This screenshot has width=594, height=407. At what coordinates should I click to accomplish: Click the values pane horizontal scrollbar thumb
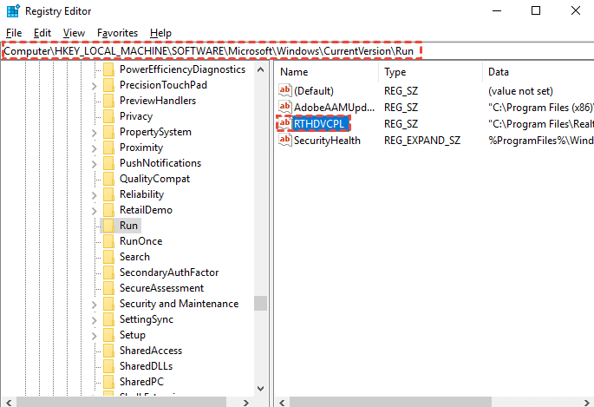click(390, 403)
